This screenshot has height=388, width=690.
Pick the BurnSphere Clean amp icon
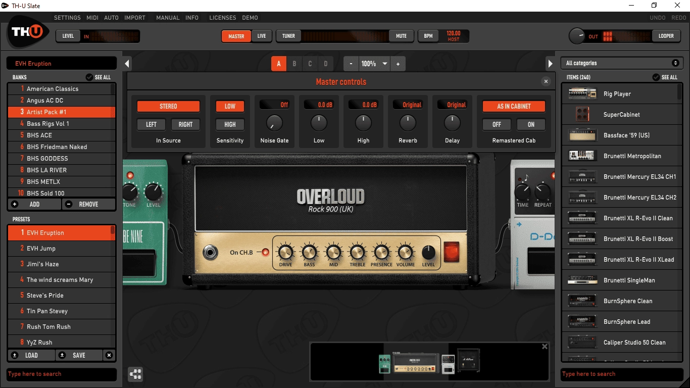(582, 301)
